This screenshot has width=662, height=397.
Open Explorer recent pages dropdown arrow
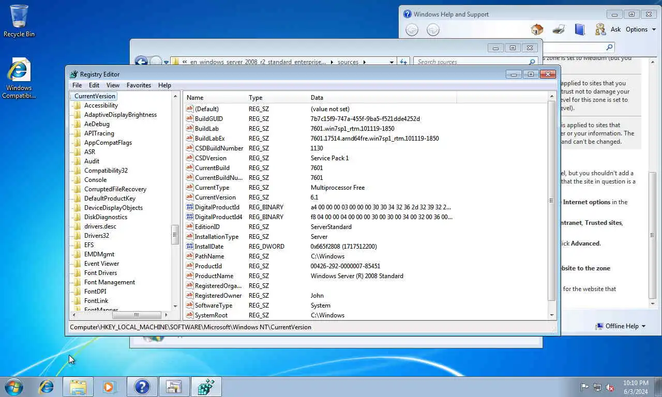click(x=166, y=62)
